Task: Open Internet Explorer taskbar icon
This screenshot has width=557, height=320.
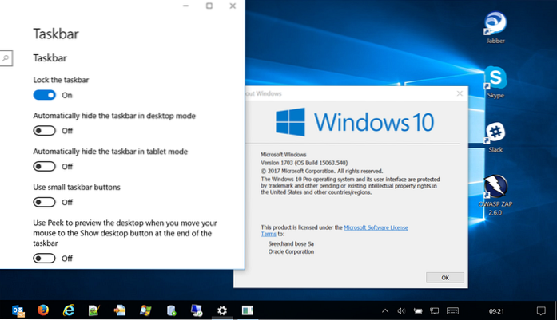Action: (x=69, y=310)
